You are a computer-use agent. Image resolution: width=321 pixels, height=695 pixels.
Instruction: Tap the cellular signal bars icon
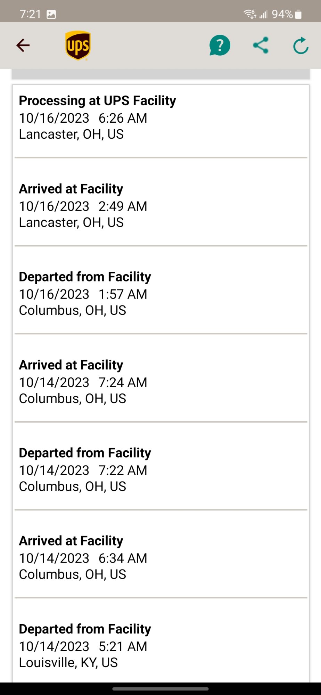coord(263,14)
